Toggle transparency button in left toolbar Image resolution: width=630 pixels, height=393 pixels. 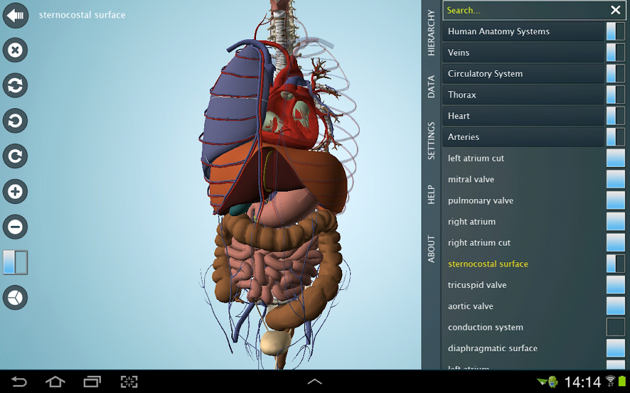tap(15, 262)
